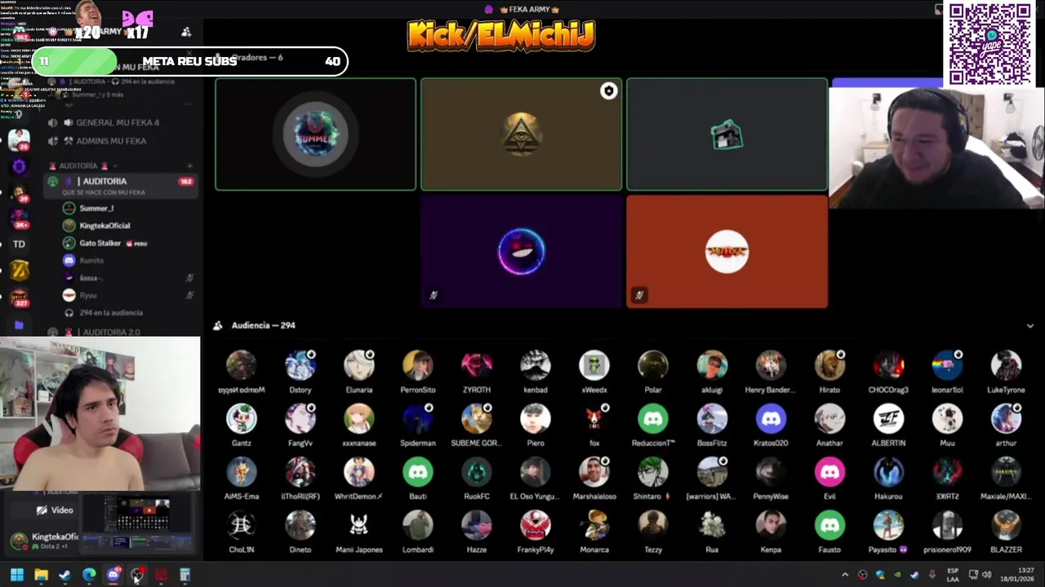Select speaker KingtekaOficial in channel list
This screenshot has width=1045, height=587.
coord(104,225)
